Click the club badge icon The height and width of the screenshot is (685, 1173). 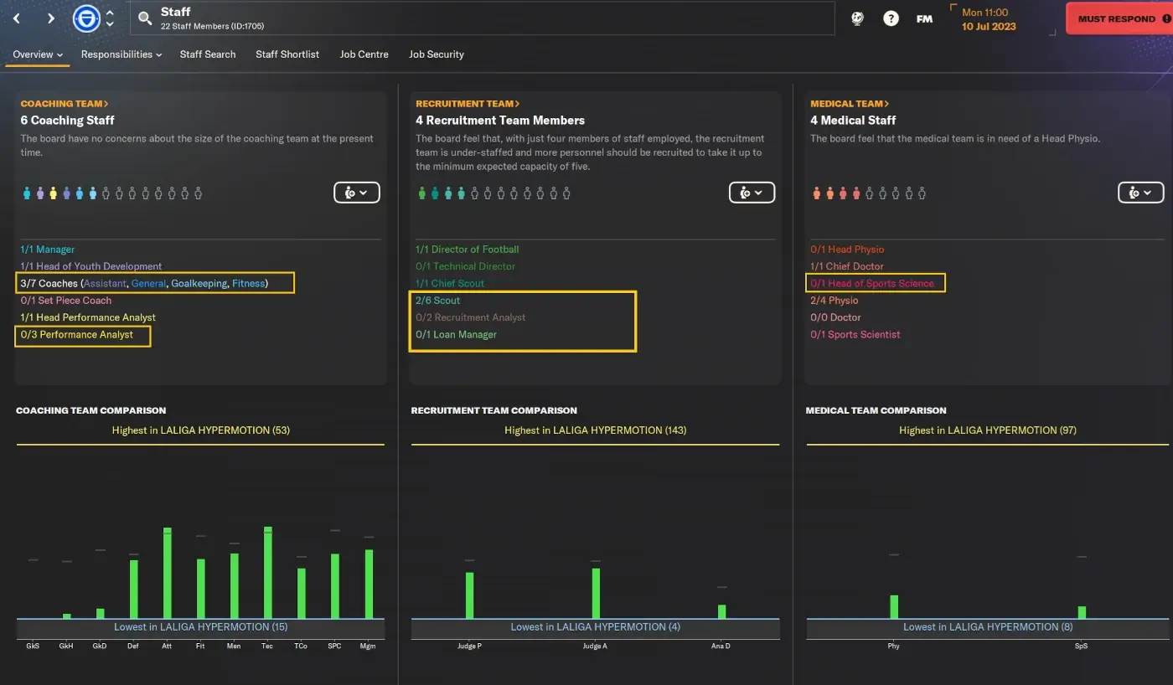(x=86, y=18)
